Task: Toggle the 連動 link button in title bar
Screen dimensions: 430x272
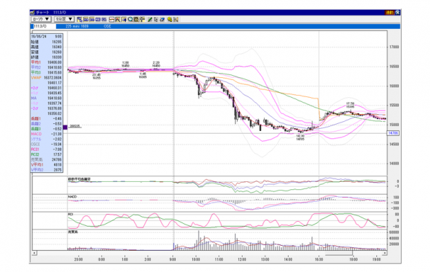Action: tap(389, 12)
